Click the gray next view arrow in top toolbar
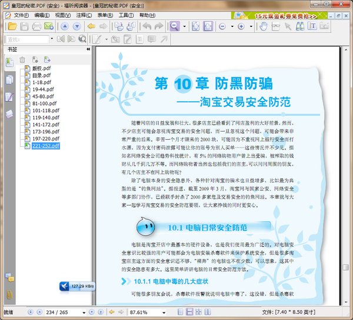353x320 pixels. coord(104,26)
